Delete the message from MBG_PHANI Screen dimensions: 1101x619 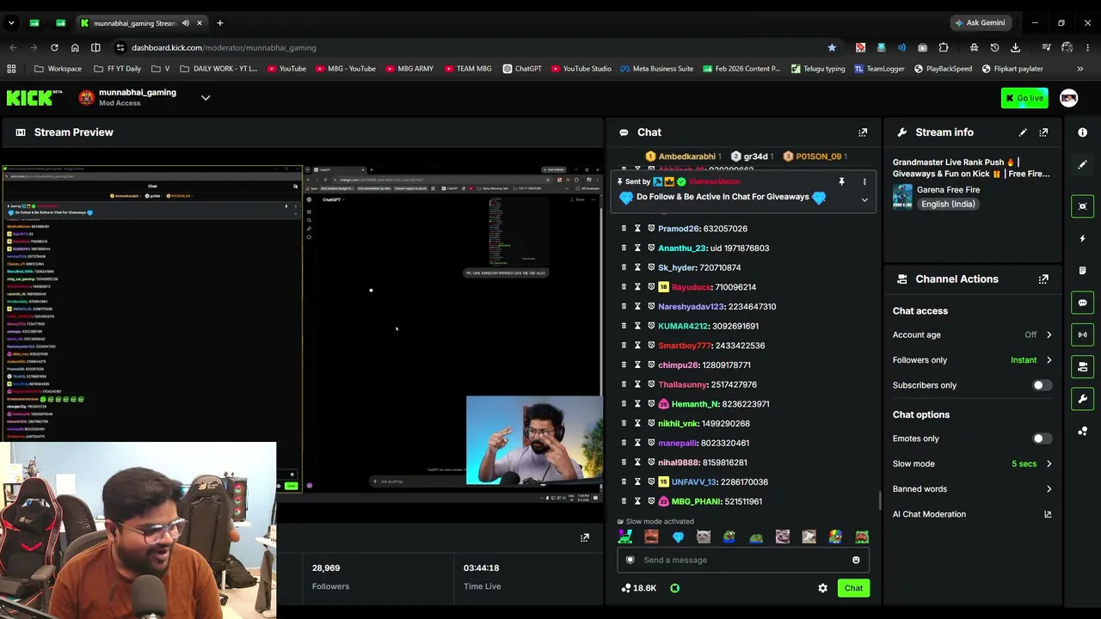click(624, 501)
